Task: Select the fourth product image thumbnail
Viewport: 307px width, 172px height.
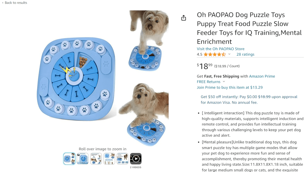Action: click(x=109, y=159)
